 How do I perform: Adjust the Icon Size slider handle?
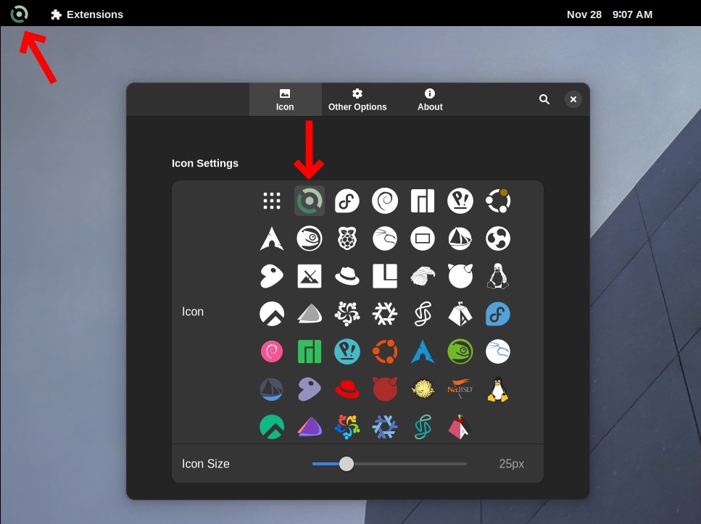pyautogui.click(x=347, y=464)
